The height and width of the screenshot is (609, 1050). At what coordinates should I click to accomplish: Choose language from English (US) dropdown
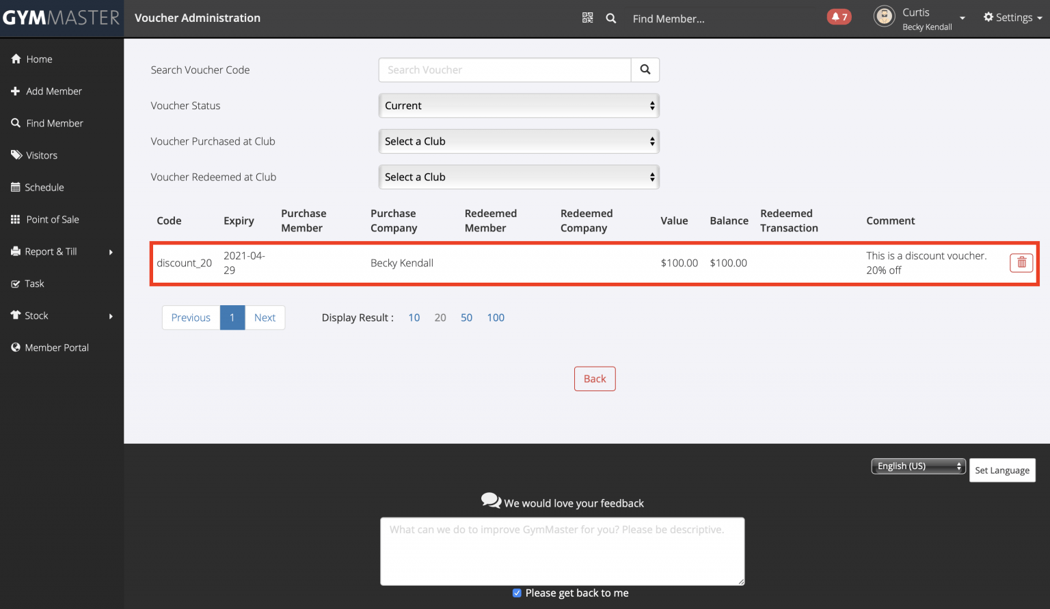pyautogui.click(x=917, y=466)
